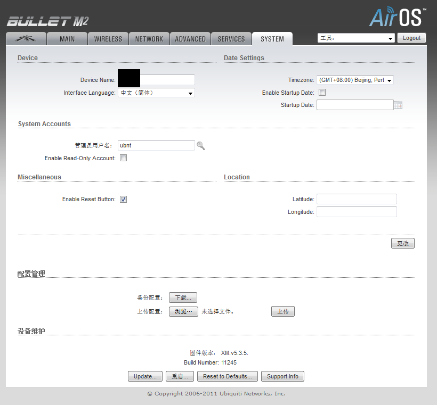Screen dimensions: 437x405
Task: Open Support Info
Action: [282, 376]
